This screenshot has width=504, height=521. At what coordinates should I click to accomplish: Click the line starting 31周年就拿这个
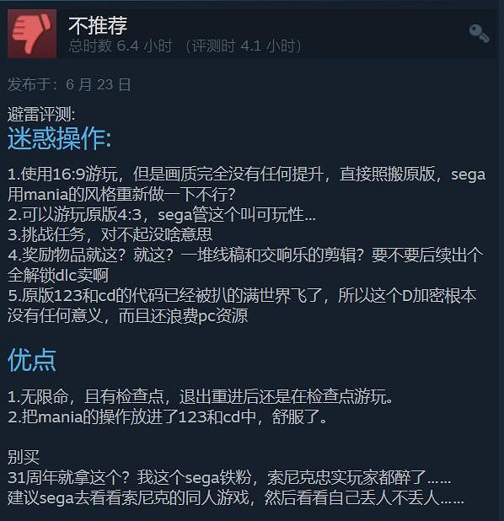(229, 477)
